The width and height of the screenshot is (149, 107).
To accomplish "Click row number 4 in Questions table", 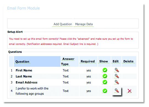I will 12,91.
